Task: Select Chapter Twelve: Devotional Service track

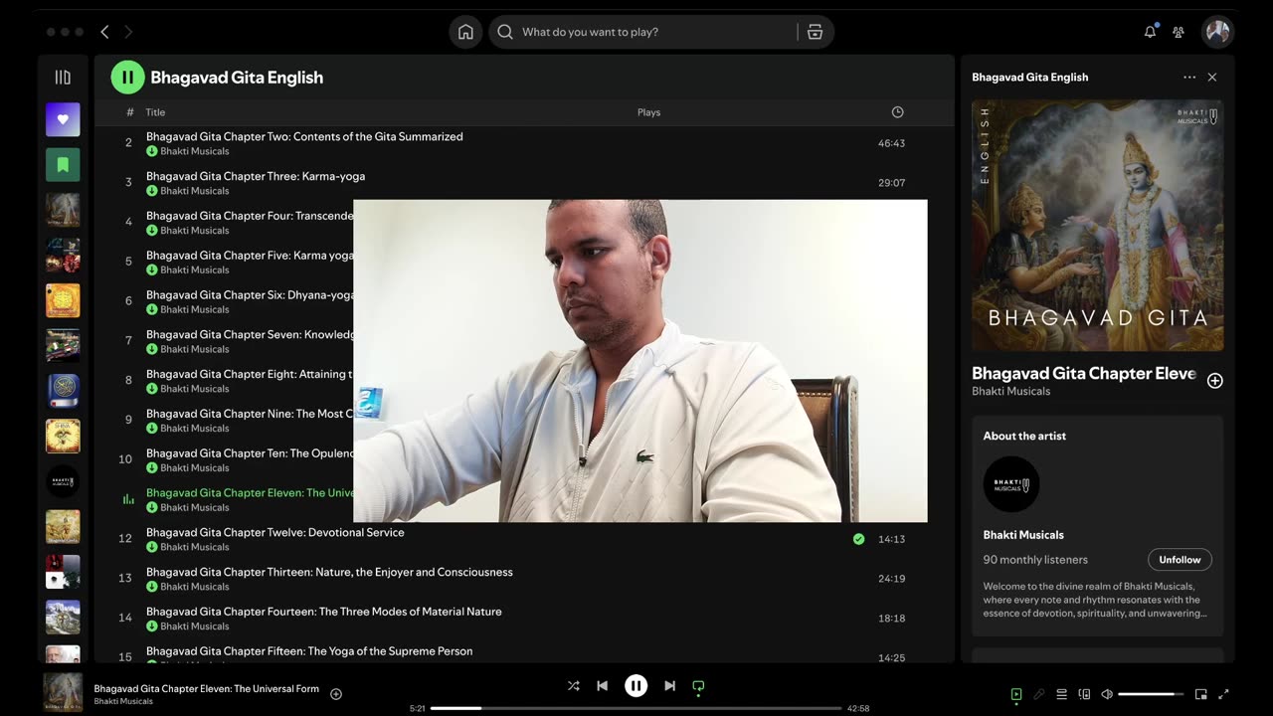Action: pyautogui.click(x=275, y=532)
